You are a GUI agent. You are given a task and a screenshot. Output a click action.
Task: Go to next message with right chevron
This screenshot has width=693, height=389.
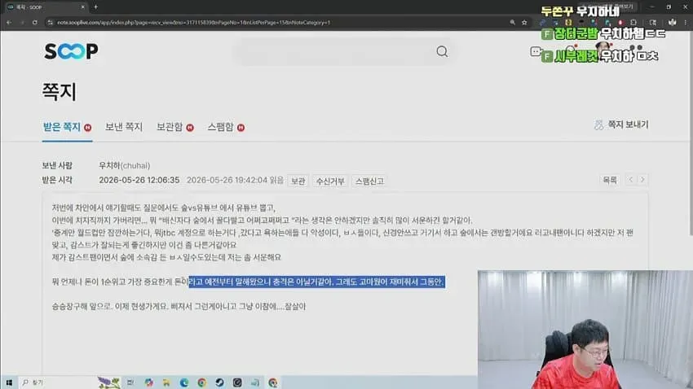642,180
